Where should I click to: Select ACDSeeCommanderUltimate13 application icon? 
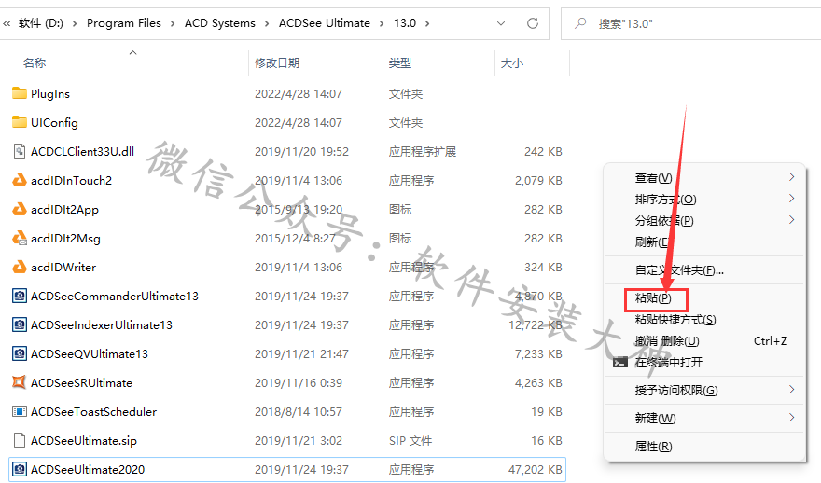20,297
